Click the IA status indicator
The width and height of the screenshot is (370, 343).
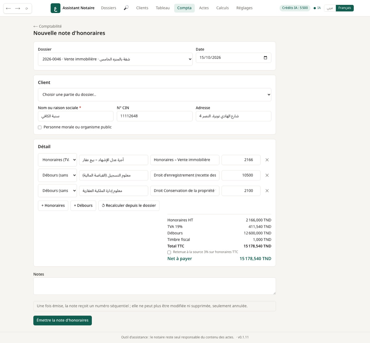coord(317,8)
